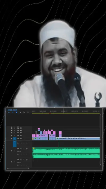The image size is (106, 189).
Task: Click the blue 00:00:32:19 playhead timecode
Action: click(12, 110)
